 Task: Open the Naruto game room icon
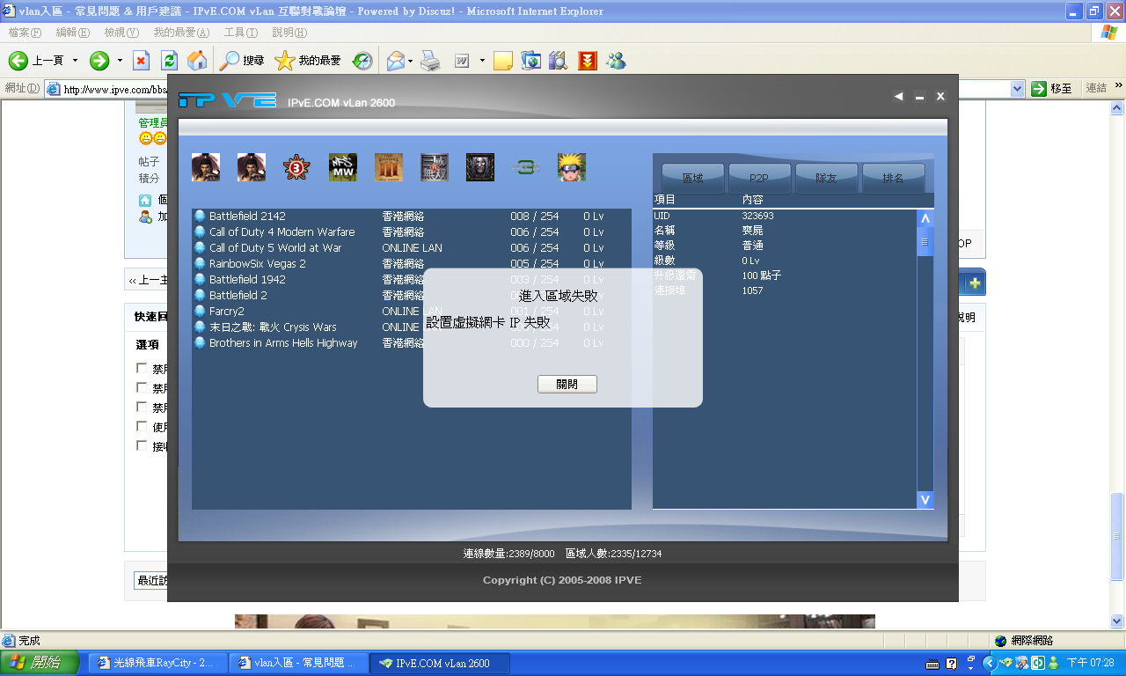[571, 167]
